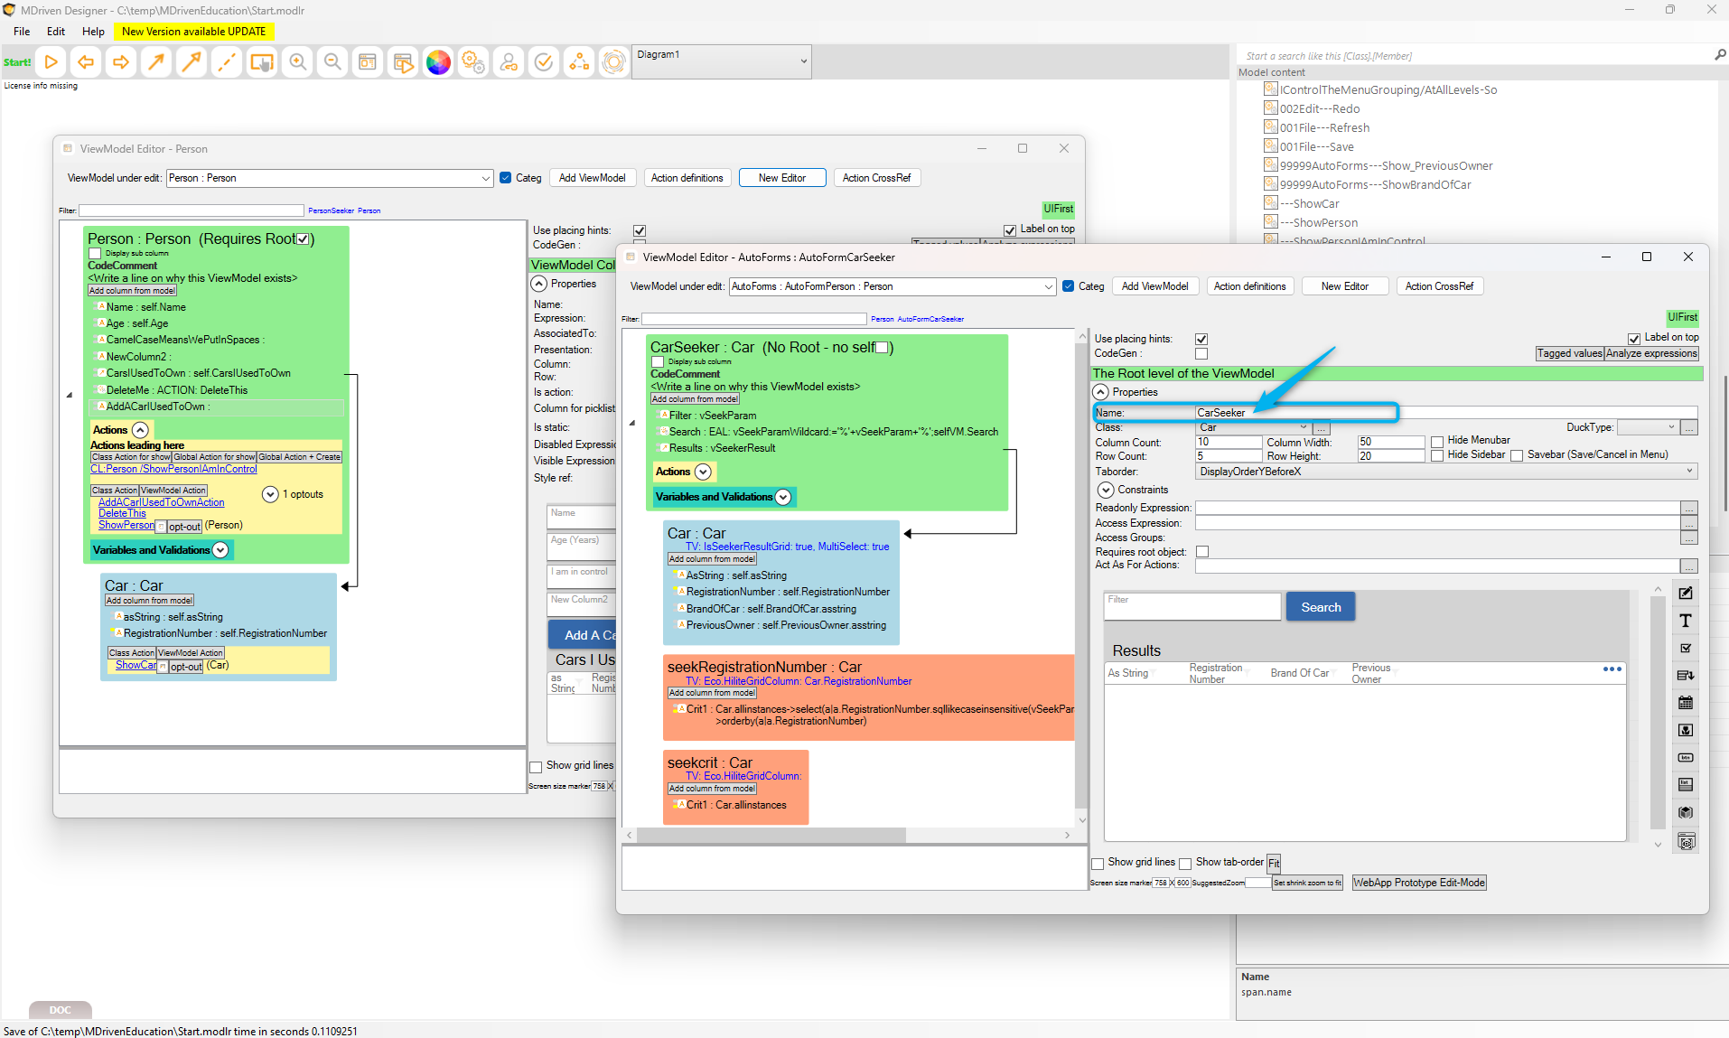Click the circular checkmark toolbar icon
Image resolution: width=1729 pixels, height=1038 pixels.
[544, 62]
